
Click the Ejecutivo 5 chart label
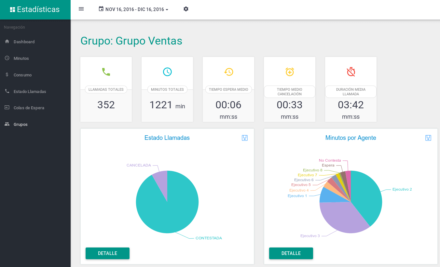pyautogui.click(x=301, y=185)
